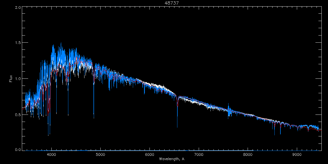The width and height of the screenshot is (328, 164).
Task: Click the 1.0 flux tick label
Action: pos(18,79)
